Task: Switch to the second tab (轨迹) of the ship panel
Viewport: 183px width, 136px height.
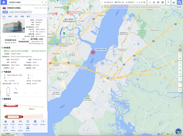Action: click(x=10, y=16)
